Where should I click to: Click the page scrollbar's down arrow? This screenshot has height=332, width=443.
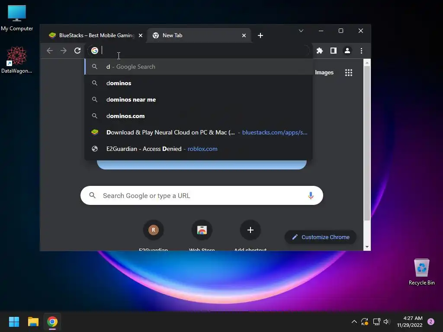[367, 247]
